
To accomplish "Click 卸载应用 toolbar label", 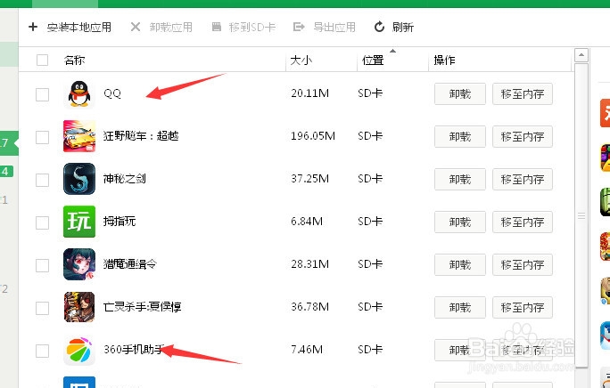I will click(x=171, y=28).
